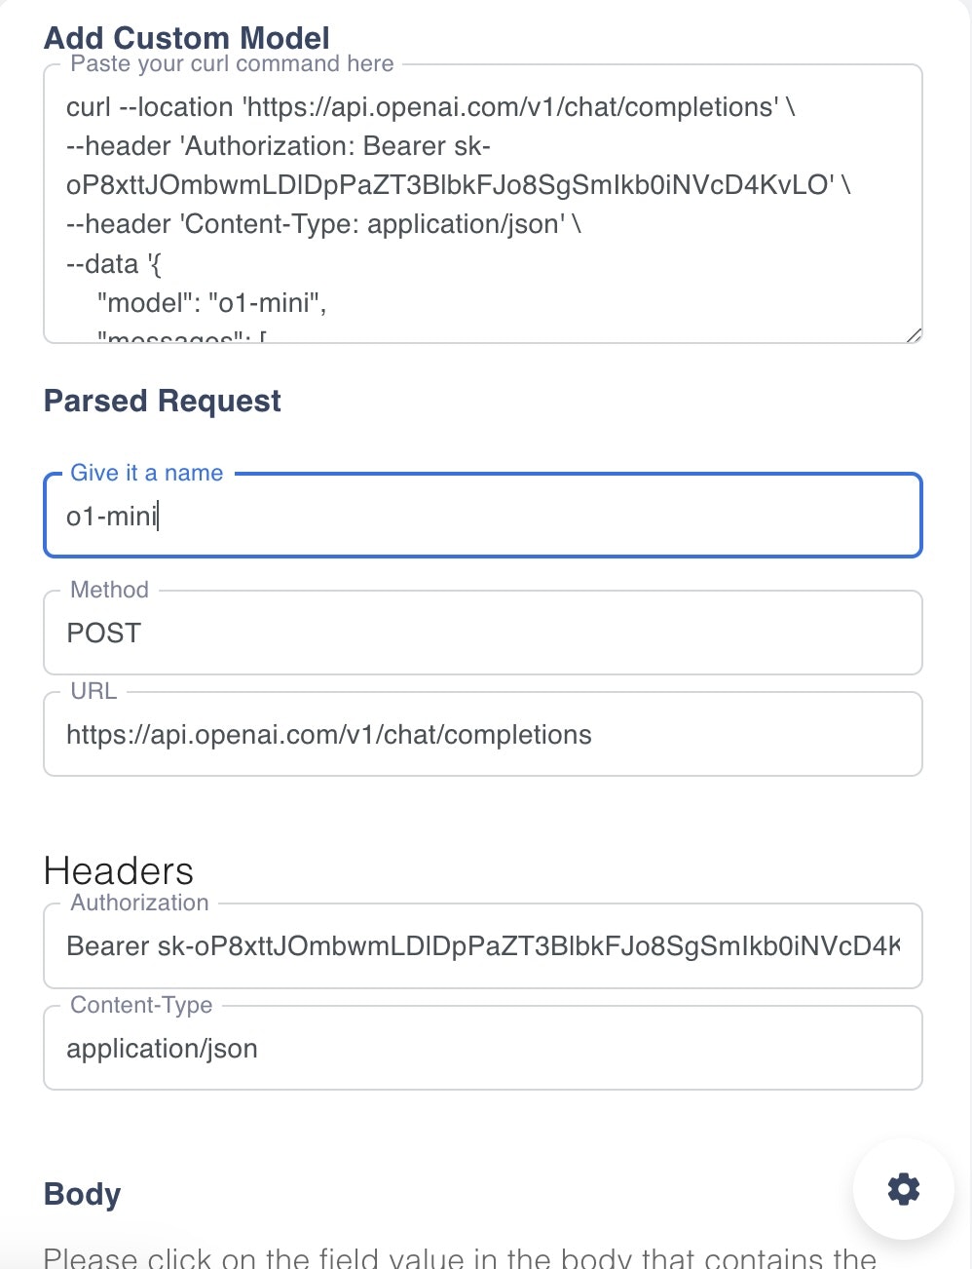Viewport: 972px width, 1269px height.
Task: Open the settings gear icon
Action: pos(903,1189)
